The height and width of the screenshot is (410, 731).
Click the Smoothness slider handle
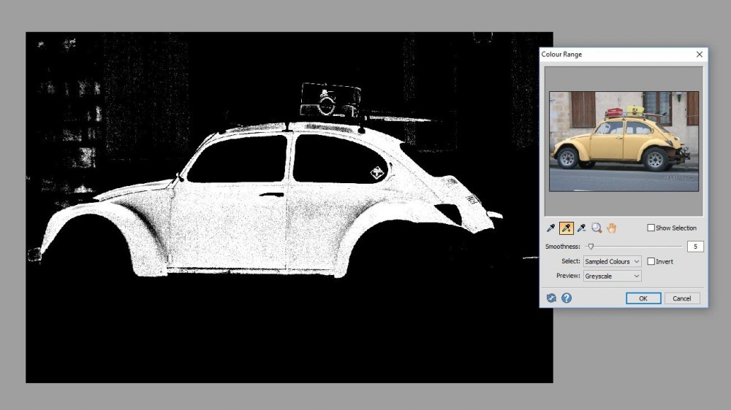591,247
